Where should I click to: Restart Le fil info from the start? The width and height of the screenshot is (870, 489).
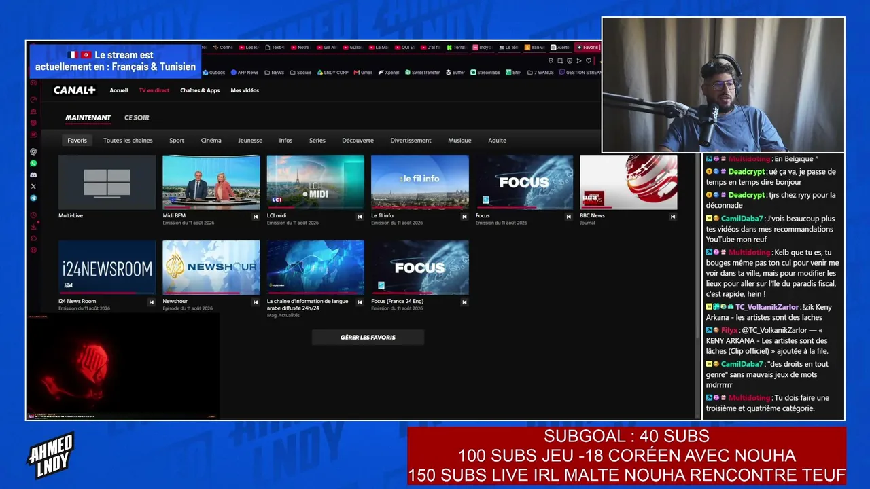(464, 217)
